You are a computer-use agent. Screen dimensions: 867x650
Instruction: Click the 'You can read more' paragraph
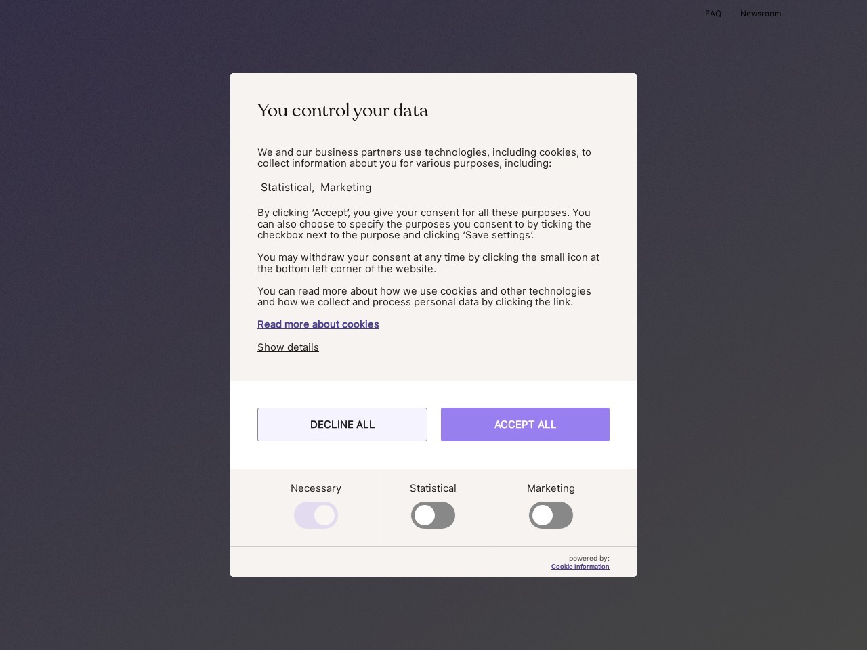(424, 297)
